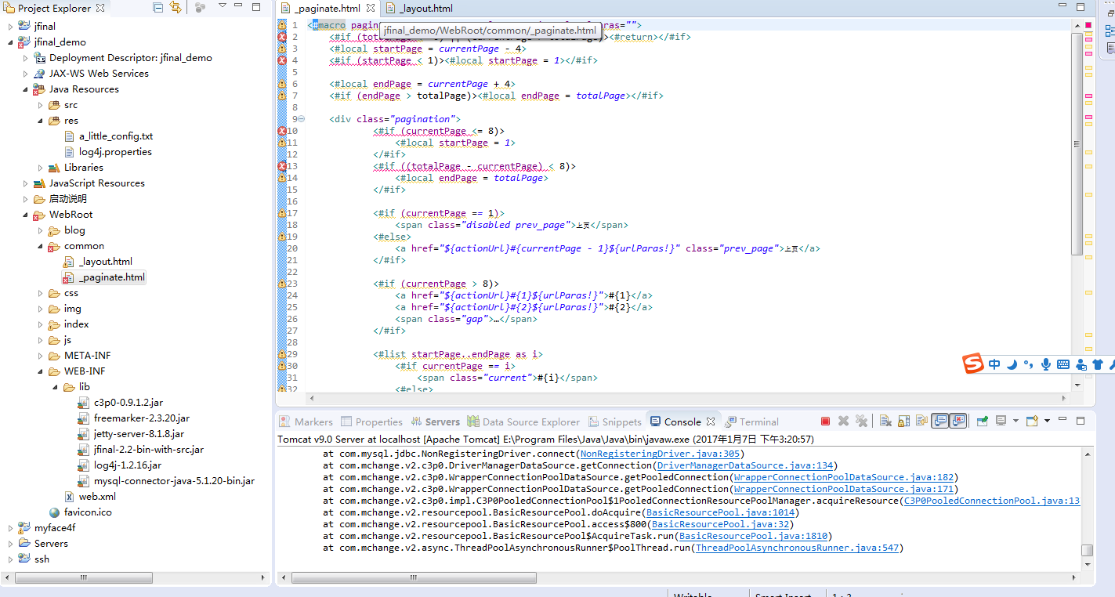Click the Sogou input method logo
Image resolution: width=1115 pixels, height=597 pixels.
(x=972, y=364)
